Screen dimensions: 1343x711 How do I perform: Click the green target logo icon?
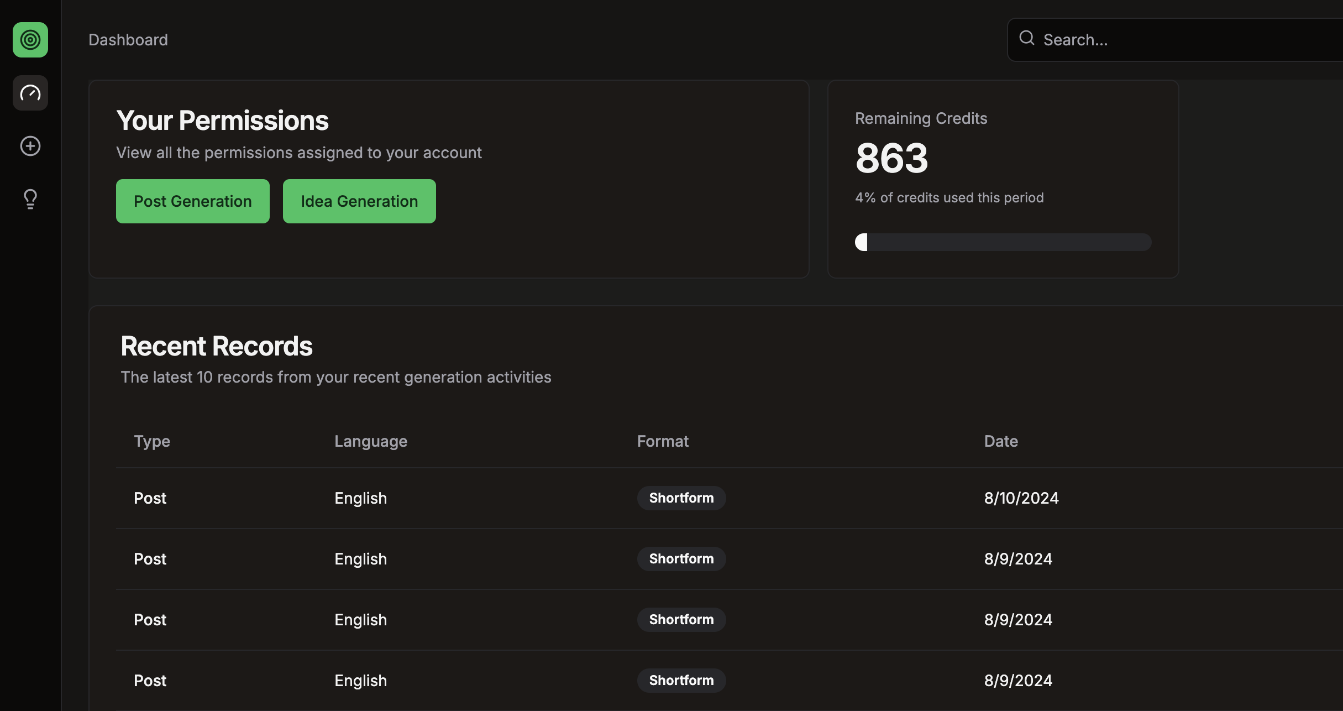(30, 40)
